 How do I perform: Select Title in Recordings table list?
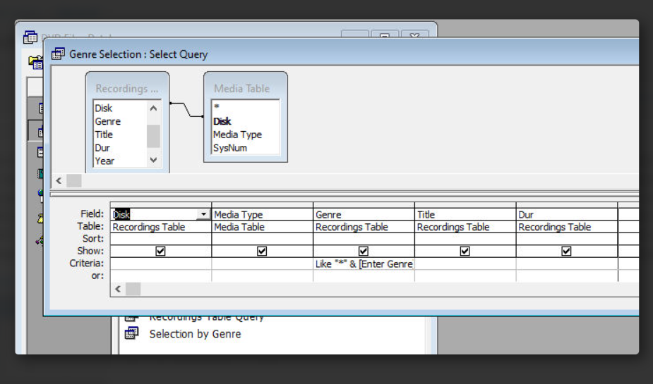(104, 135)
